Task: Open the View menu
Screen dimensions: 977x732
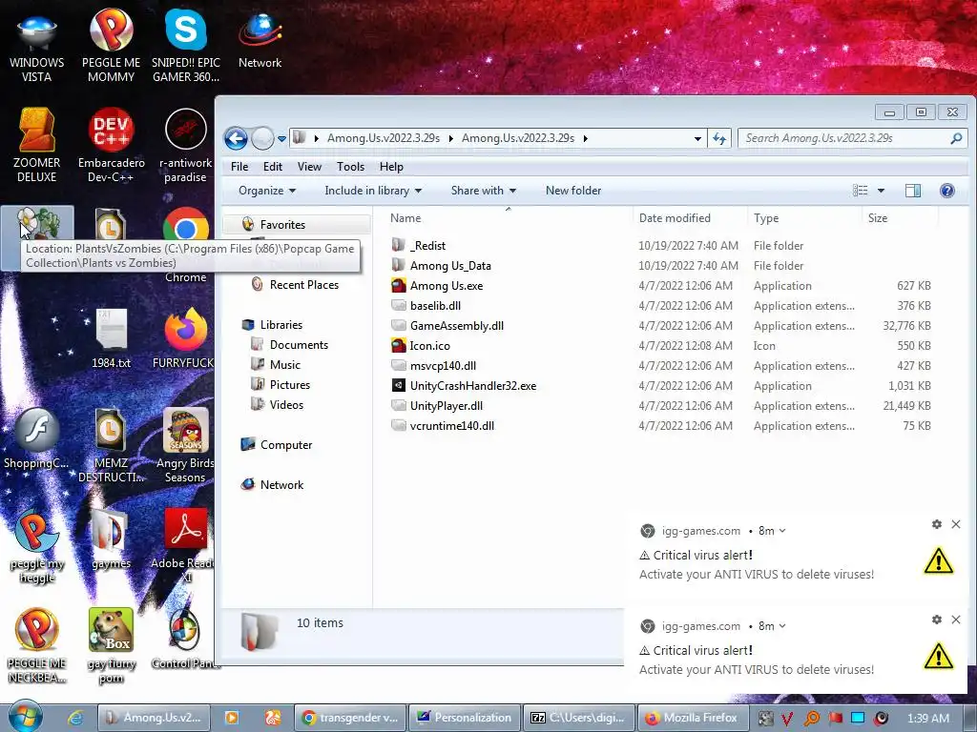Action: coord(309,167)
